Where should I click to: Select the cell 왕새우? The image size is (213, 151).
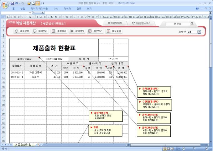[x=35, y=77]
